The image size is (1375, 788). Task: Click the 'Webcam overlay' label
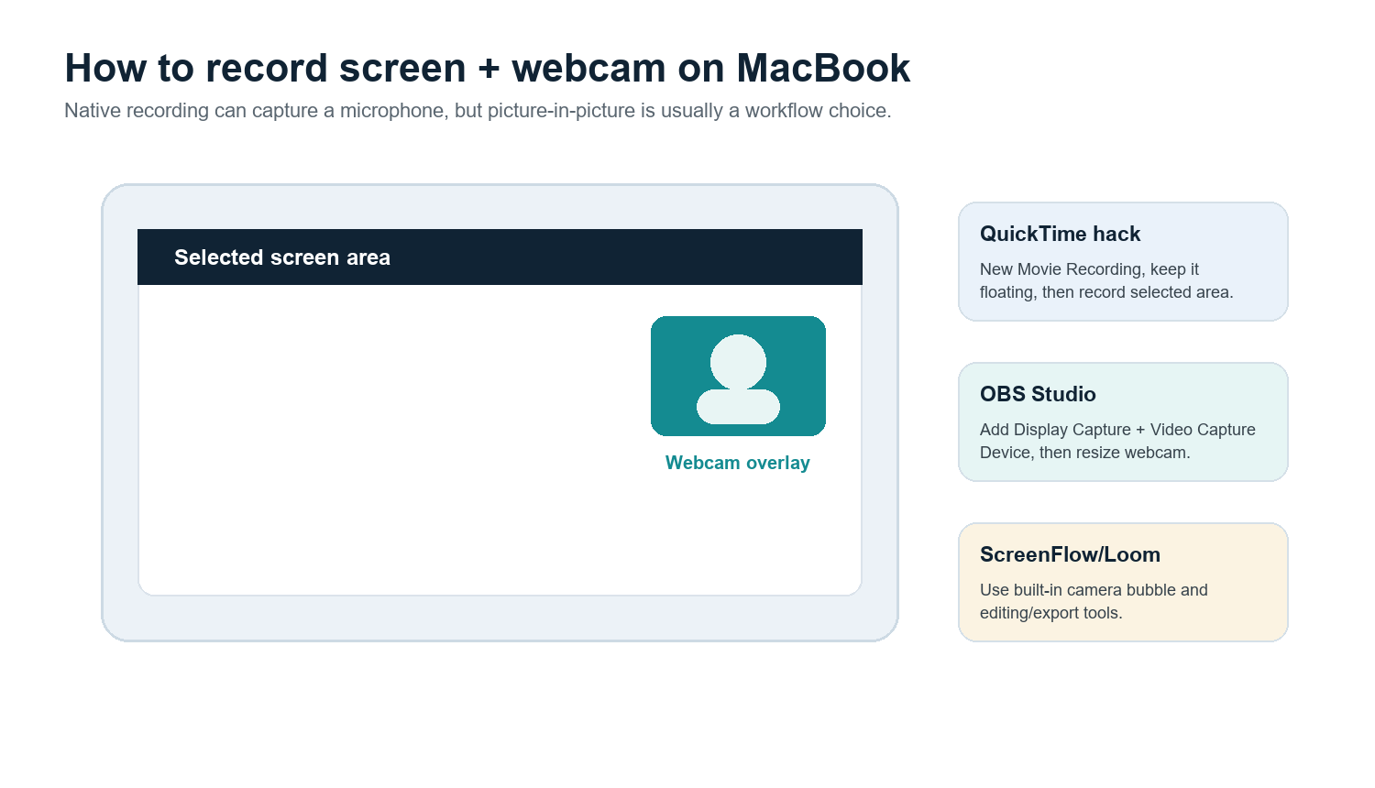point(738,463)
